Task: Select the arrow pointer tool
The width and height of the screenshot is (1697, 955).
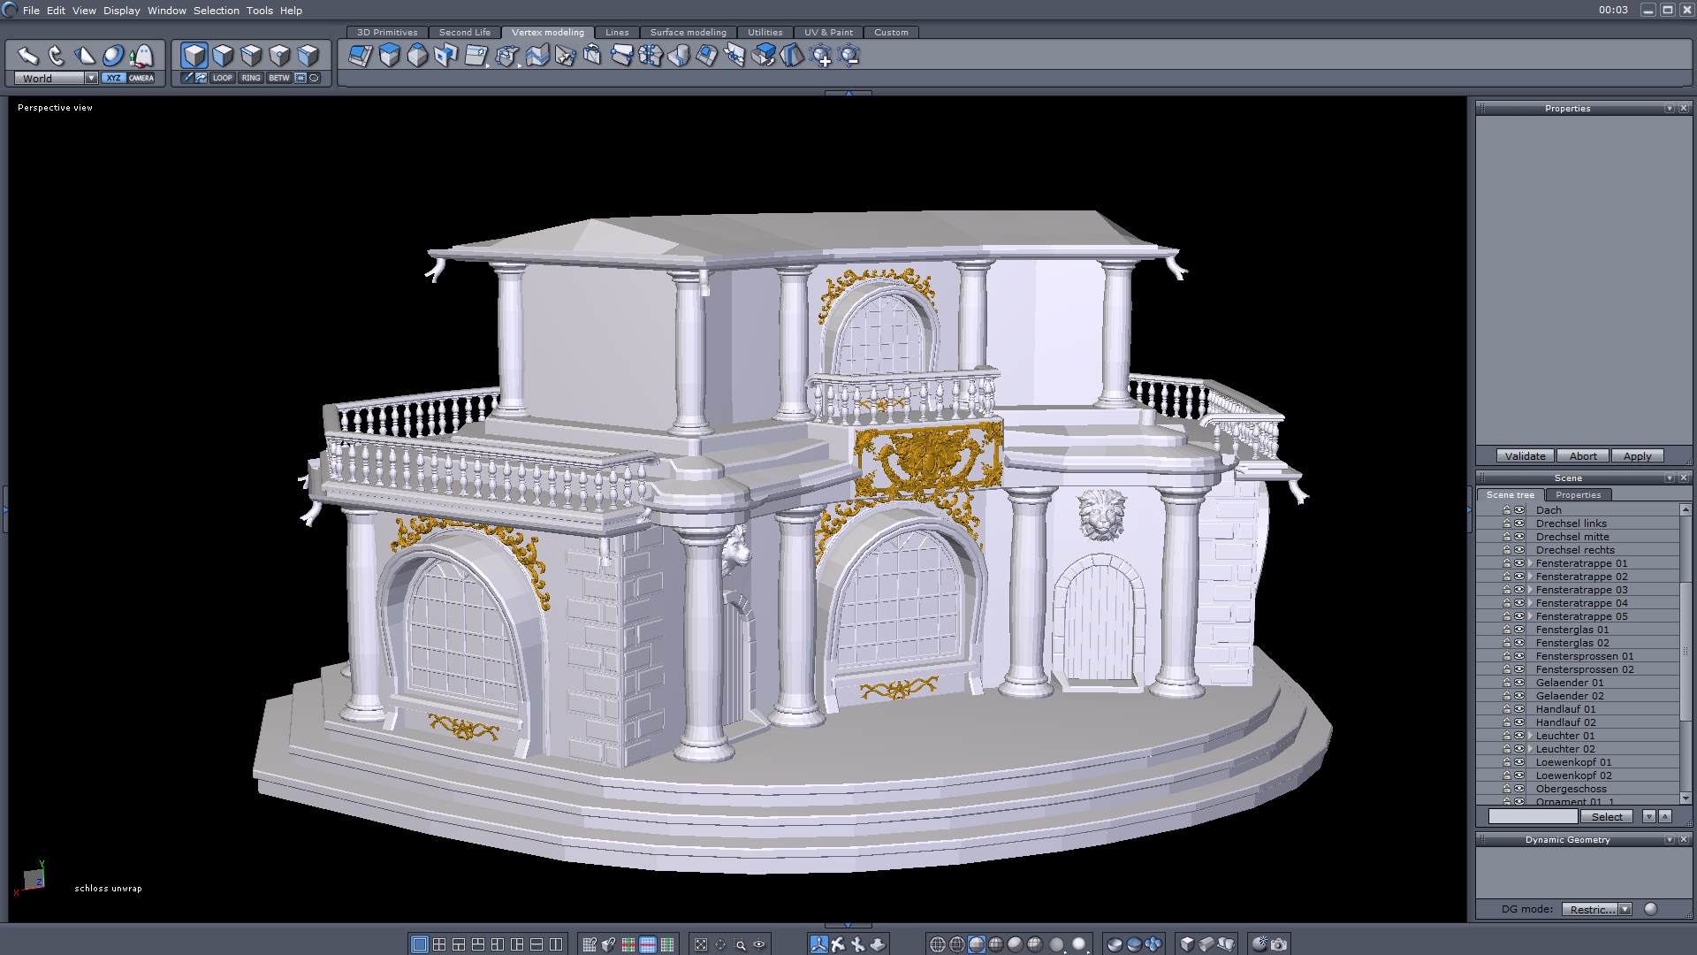Action: pos(27,56)
